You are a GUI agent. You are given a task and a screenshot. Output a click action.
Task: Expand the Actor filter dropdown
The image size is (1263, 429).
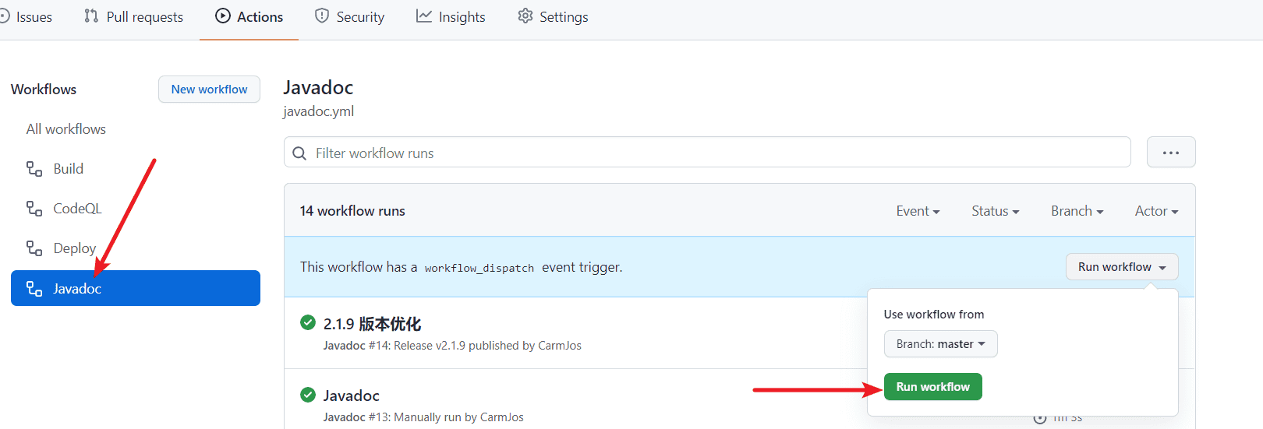1156,211
